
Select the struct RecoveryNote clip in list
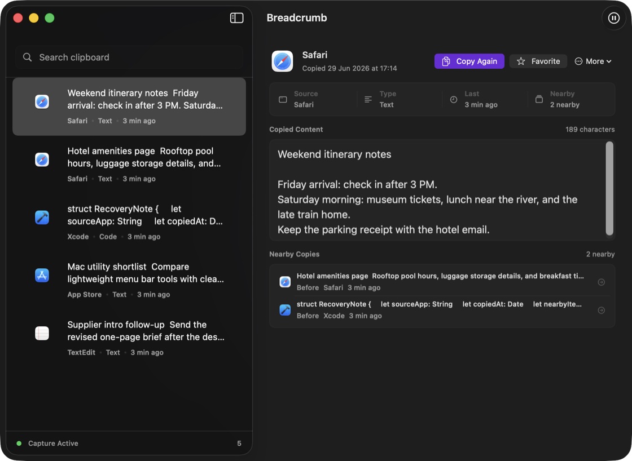click(129, 222)
